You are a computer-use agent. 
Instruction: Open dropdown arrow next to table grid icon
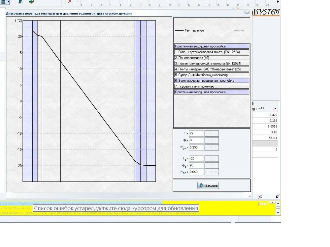[8, 2]
